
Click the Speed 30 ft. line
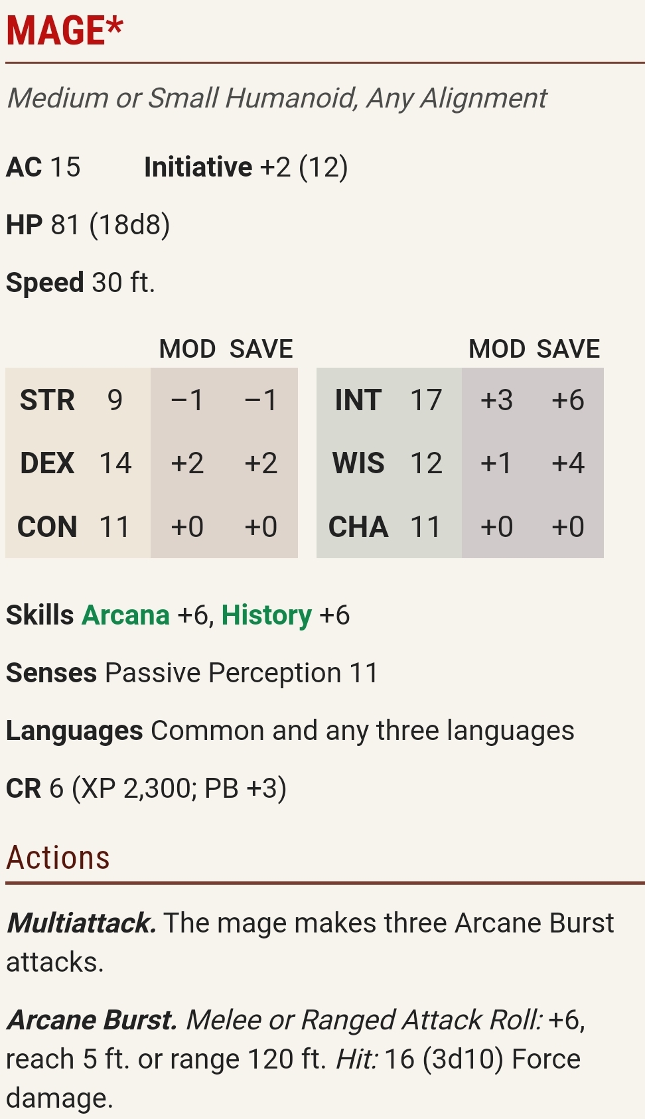[80, 283]
